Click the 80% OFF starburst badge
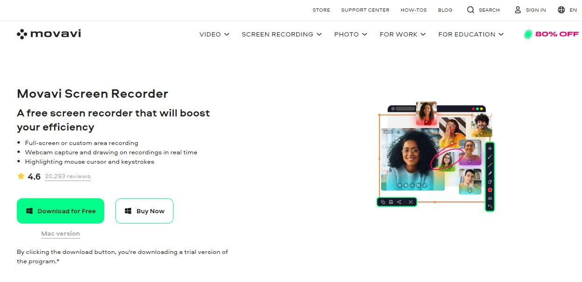Screen dimensions: 582x282 click(528, 34)
